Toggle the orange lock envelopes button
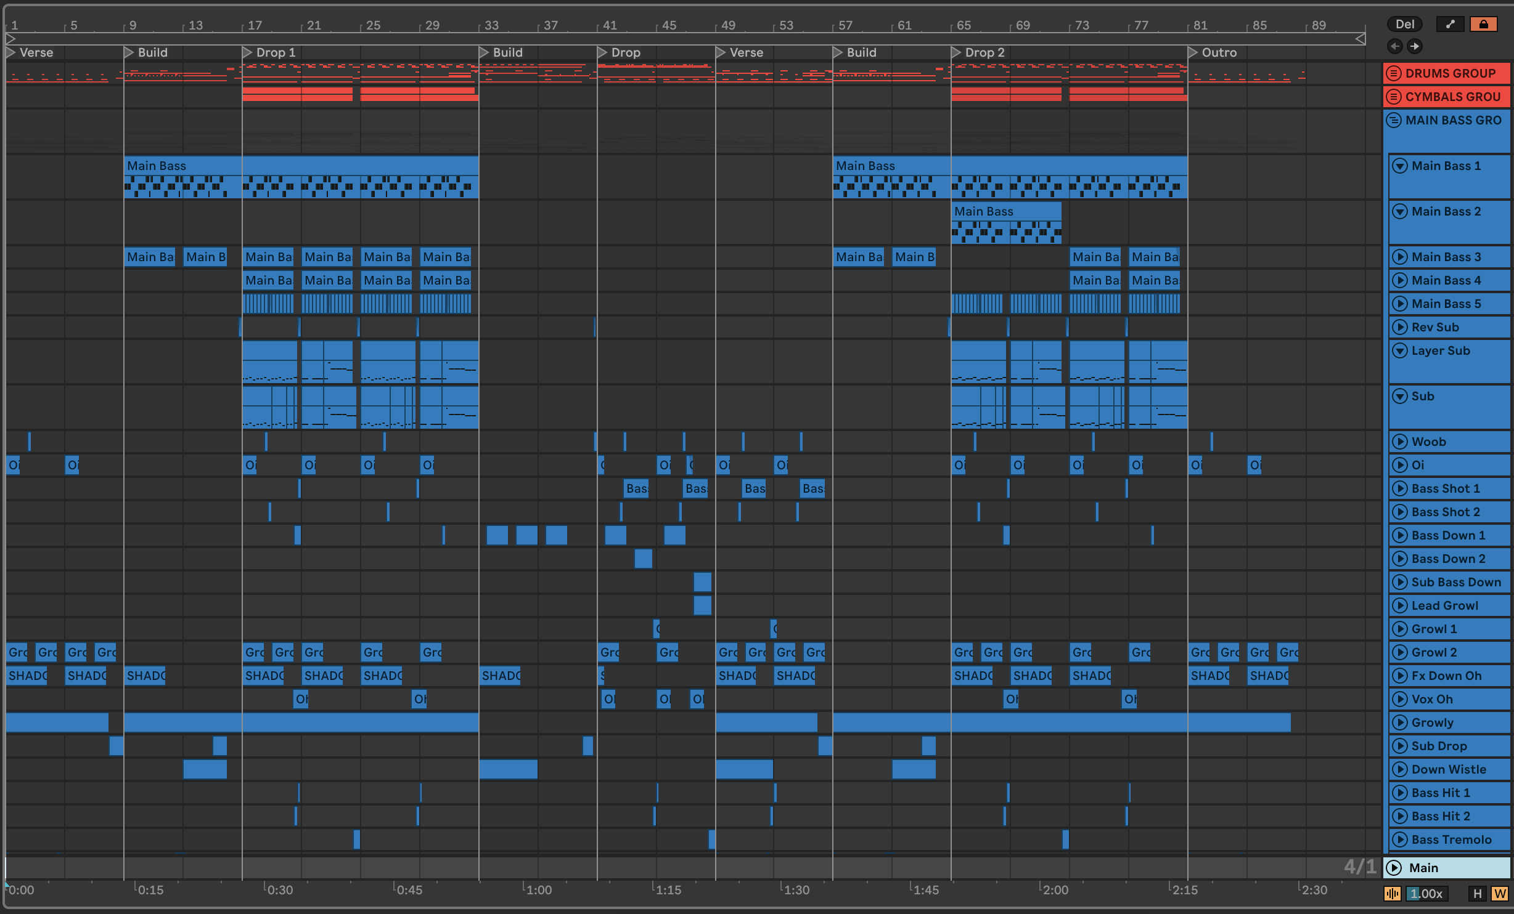 pyautogui.click(x=1483, y=24)
